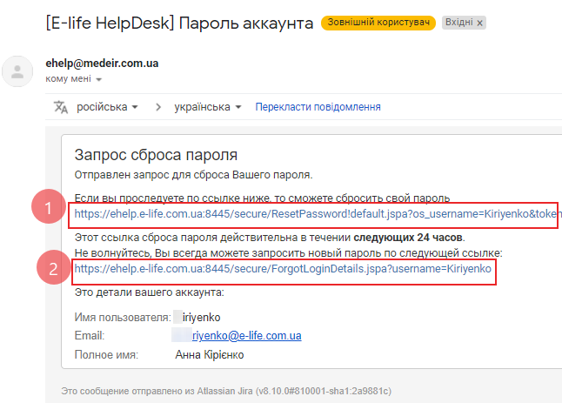This screenshot has height=403, width=562.
Task: Click the line Отправлен запрос для сброса Вашего пароля
Action: coord(193,175)
